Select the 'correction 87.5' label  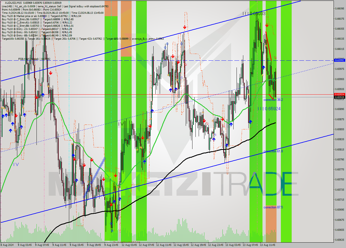[x=273, y=207]
